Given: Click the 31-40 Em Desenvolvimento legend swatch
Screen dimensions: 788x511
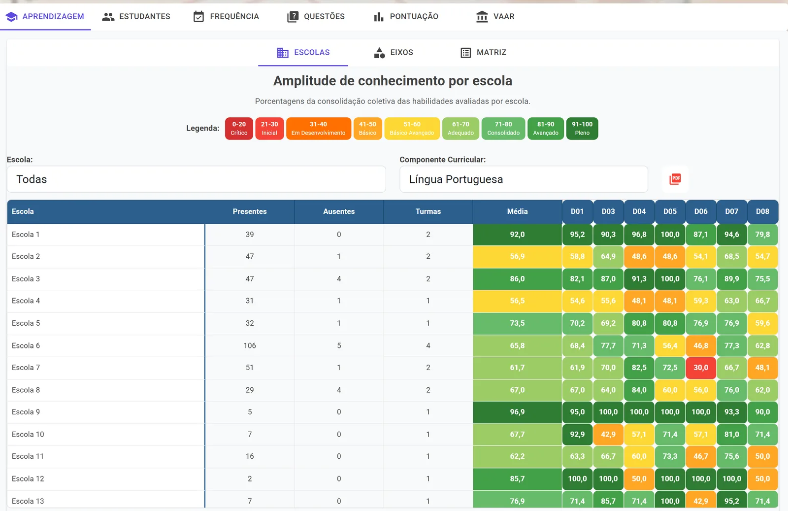Looking at the screenshot, I should tap(319, 129).
